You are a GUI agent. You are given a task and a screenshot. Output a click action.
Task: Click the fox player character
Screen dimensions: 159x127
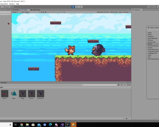[70, 50]
